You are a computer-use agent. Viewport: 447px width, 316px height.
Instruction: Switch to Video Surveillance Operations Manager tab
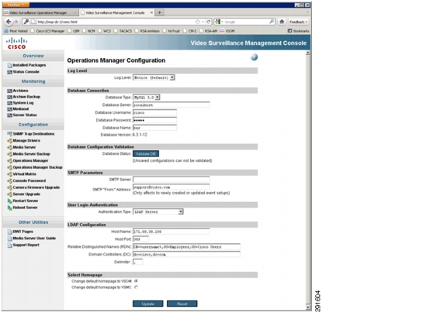click(40, 12)
